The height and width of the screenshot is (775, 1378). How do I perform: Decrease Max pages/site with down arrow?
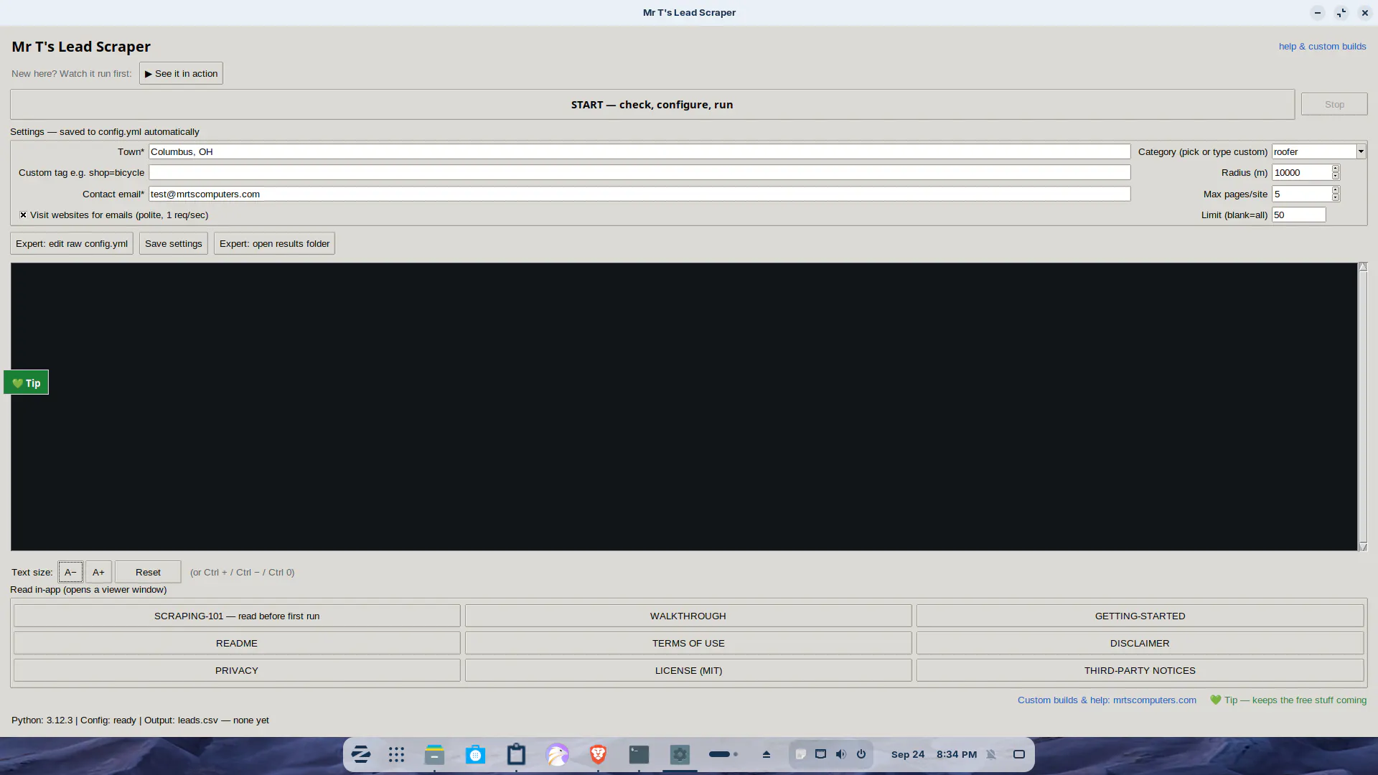pyautogui.click(x=1336, y=197)
